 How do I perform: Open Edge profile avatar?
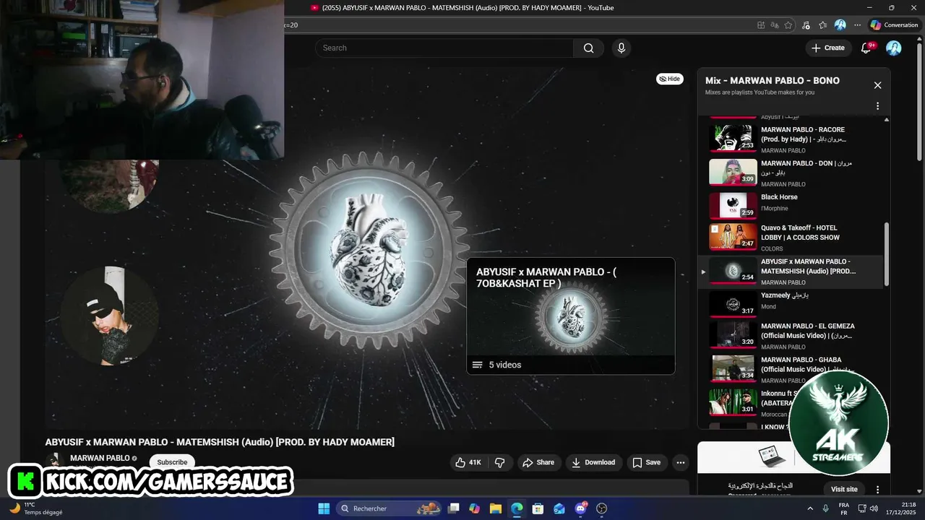pyautogui.click(x=840, y=25)
